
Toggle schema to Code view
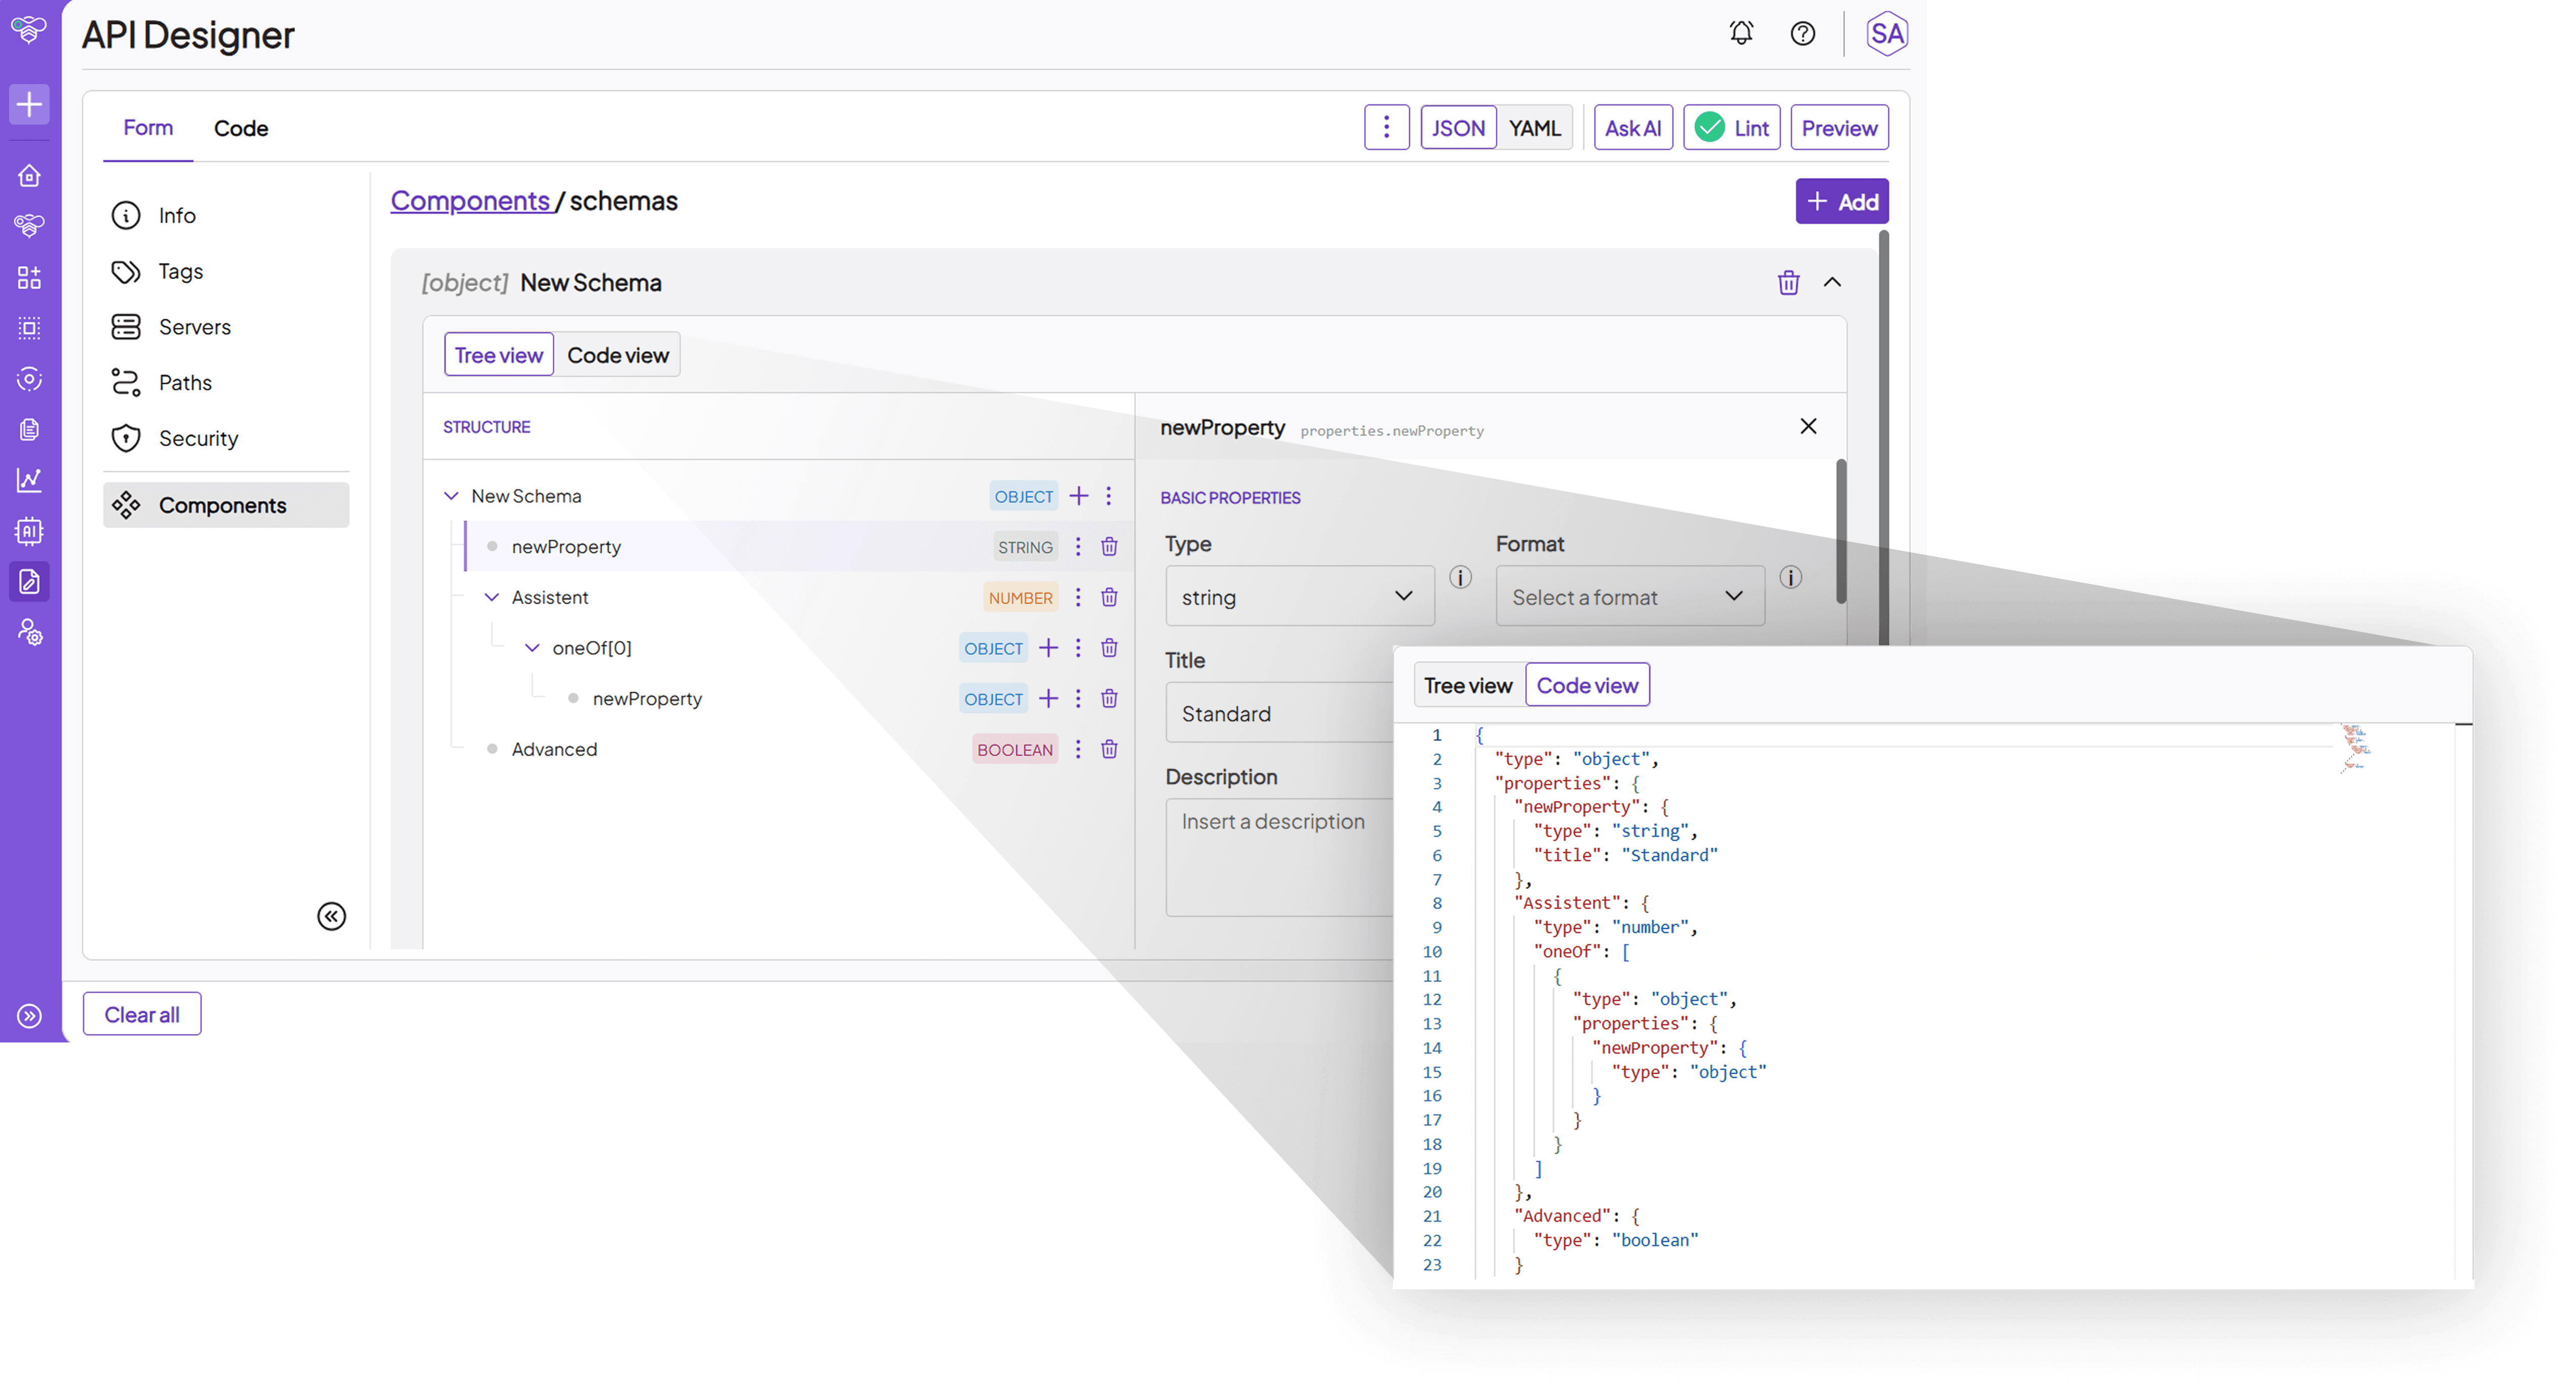pyautogui.click(x=617, y=355)
